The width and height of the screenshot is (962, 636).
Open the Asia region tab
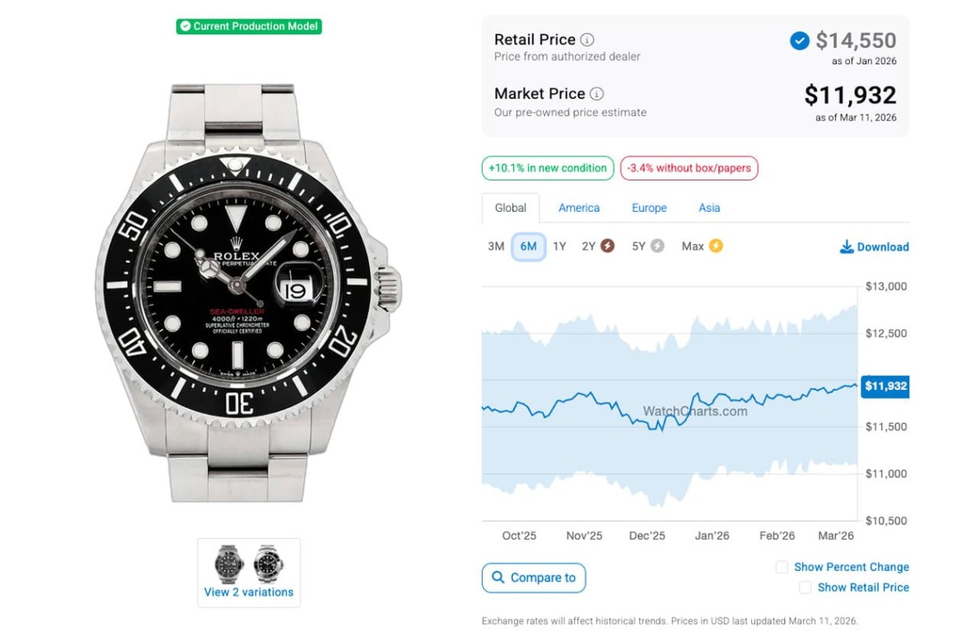coord(709,208)
